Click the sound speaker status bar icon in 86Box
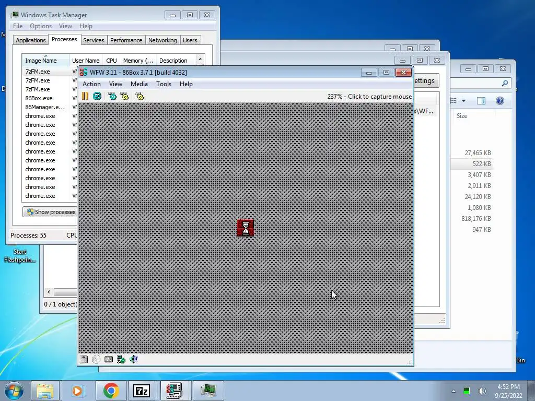The width and height of the screenshot is (535, 401). point(134,359)
